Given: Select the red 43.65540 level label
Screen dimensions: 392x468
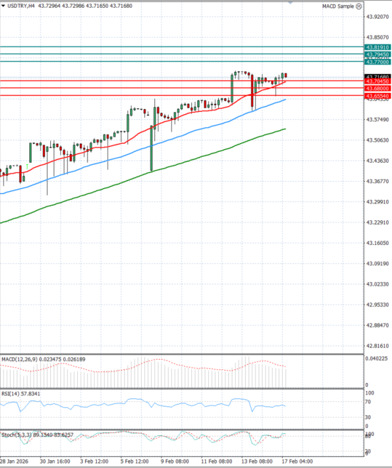Looking at the screenshot, I should pos(378,95).
